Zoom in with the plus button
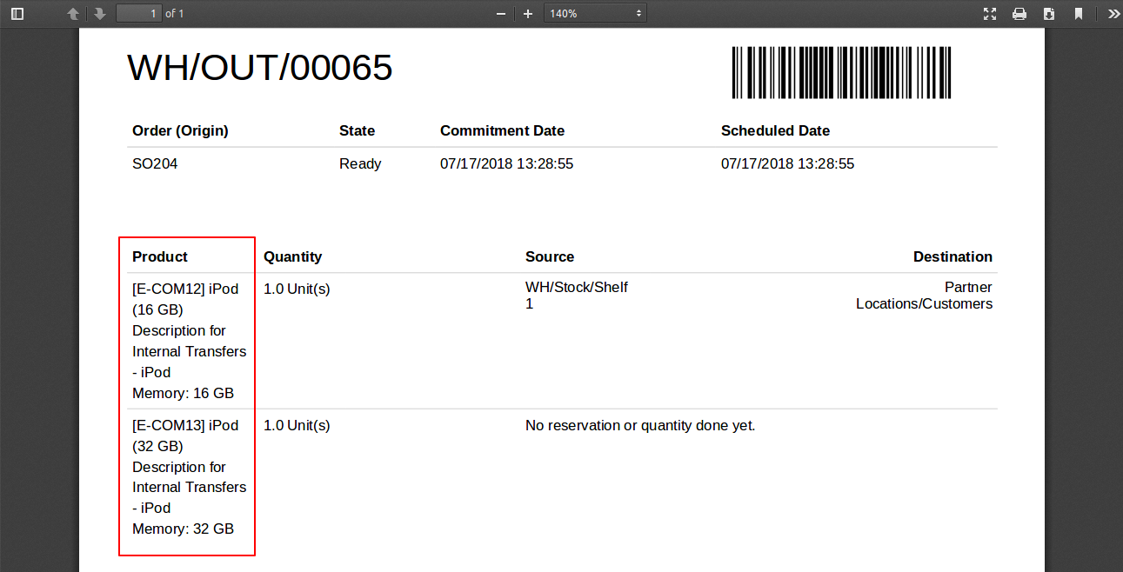This screenshot has height=572, width=1123. [x=528, y=14]
